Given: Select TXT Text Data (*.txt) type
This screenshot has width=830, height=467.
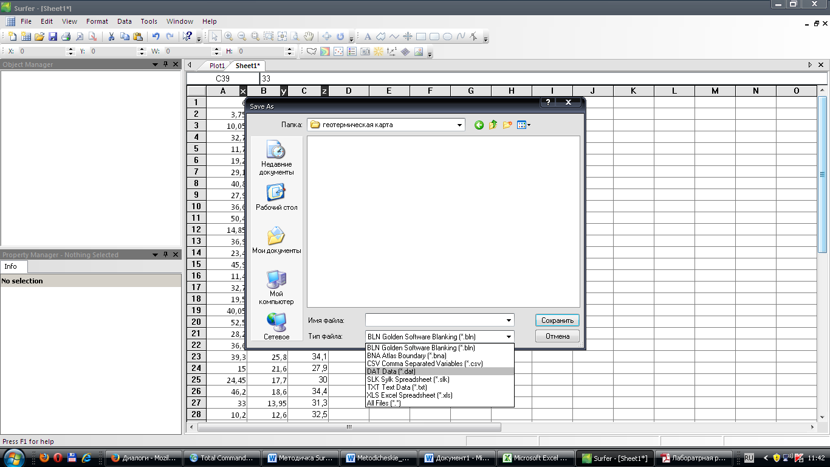Looking at the screenshot, I should [439, 387].
